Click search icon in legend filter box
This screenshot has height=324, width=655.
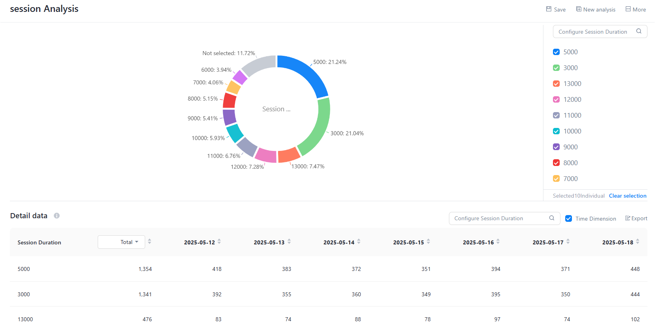click(x=639, y=31)
